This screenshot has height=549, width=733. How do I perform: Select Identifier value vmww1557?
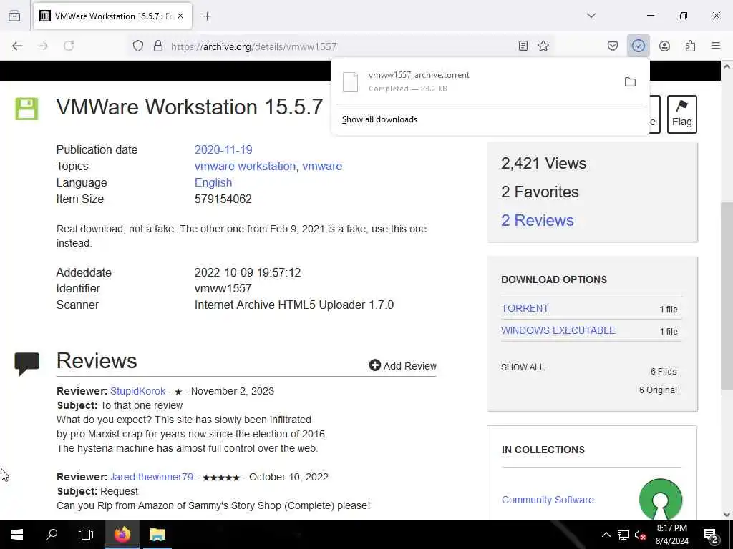pos(223,289)
